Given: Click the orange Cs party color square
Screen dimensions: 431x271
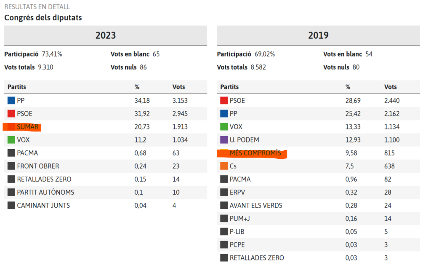Looking at the screenshot, I should 224,166.
